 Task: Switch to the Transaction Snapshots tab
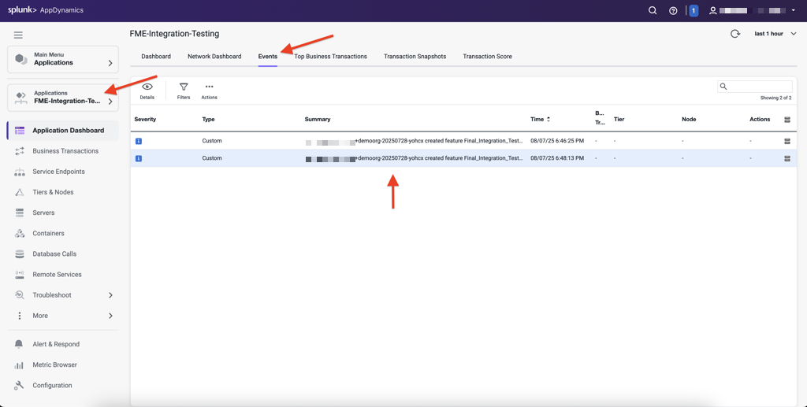point(415,57)
